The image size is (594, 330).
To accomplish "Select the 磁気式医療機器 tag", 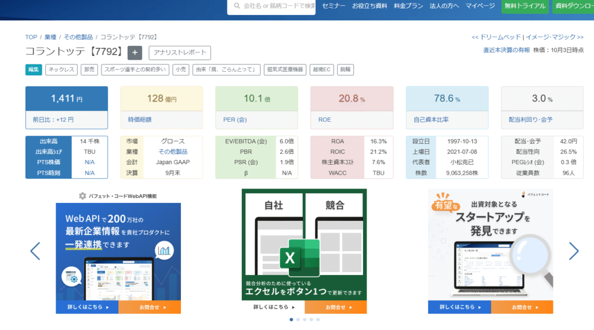I will (x=284, y=70).
